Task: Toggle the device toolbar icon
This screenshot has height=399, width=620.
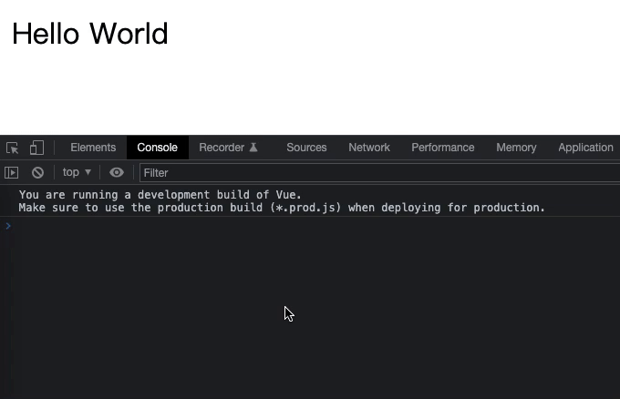Action: coord(36,148)
